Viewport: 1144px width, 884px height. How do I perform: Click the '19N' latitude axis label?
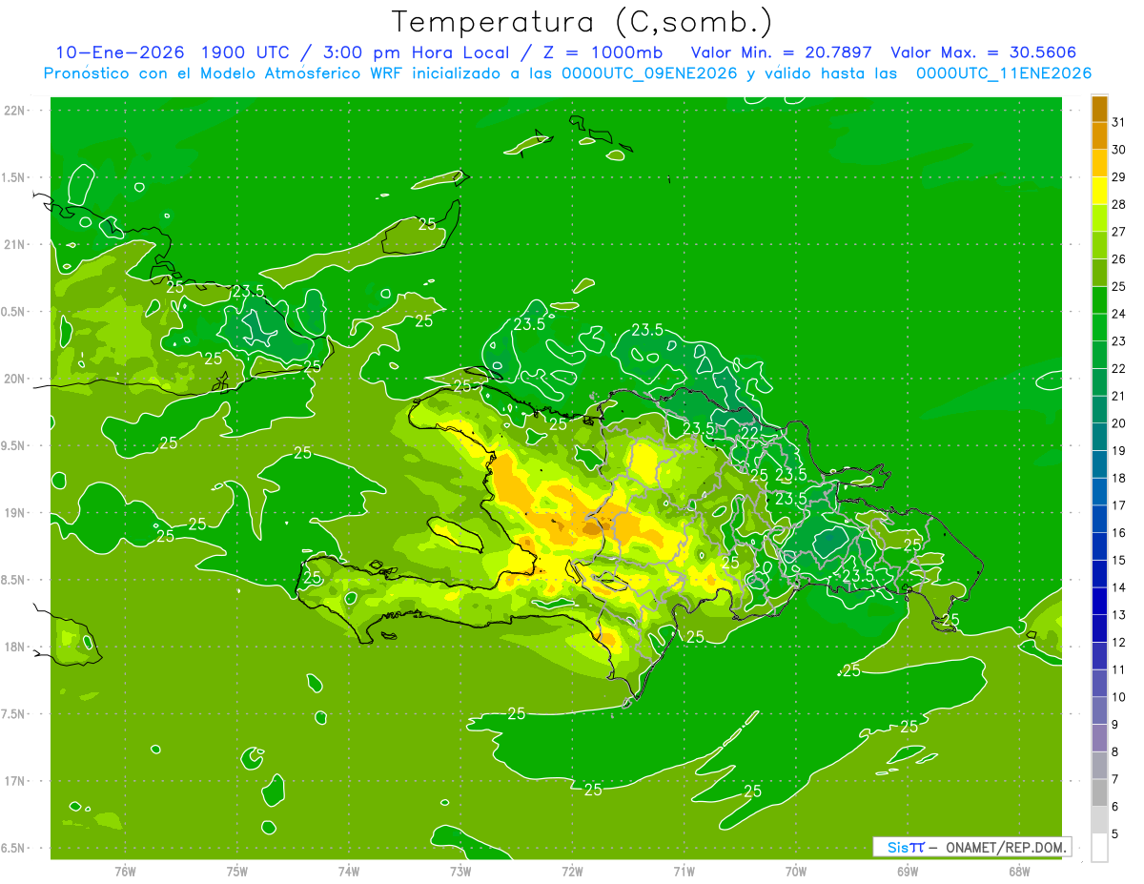click(x=16, y=513)
